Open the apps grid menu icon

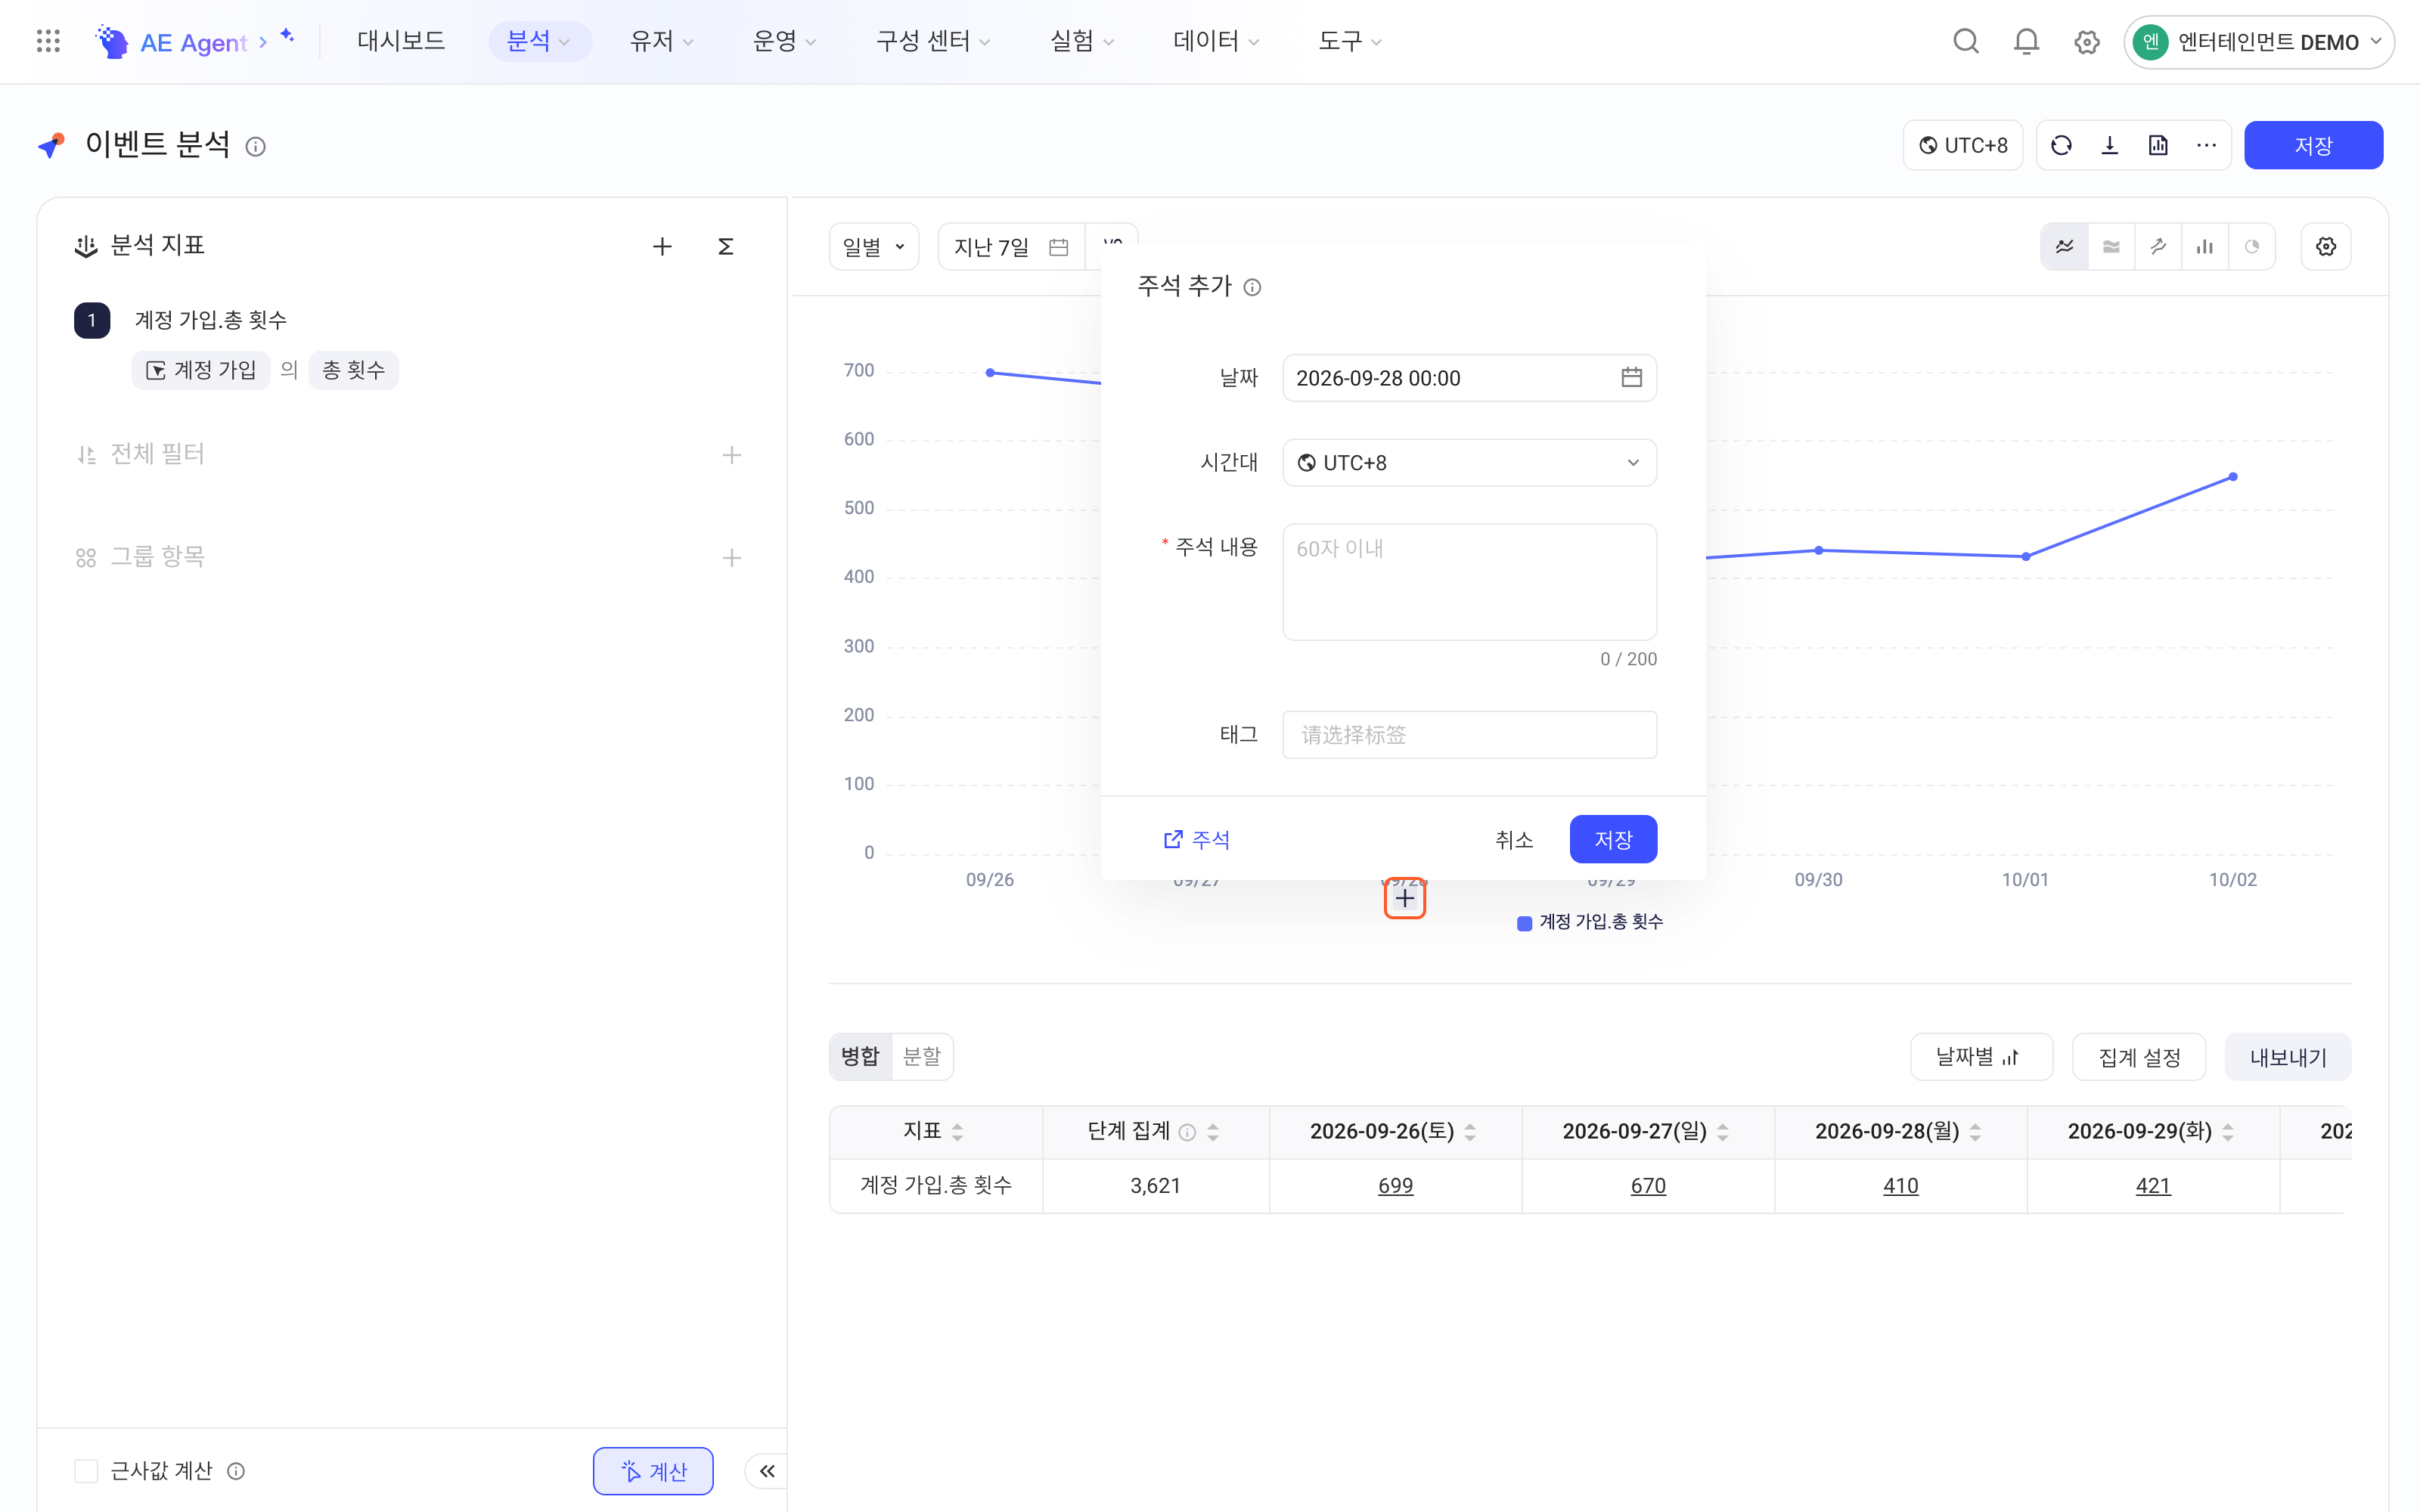48,41
